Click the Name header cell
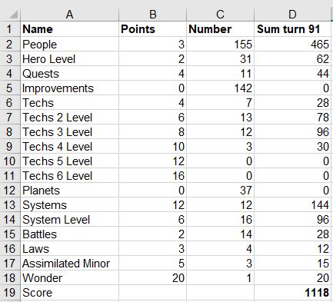Viewport: 333px width, 302px height. tap(69, 29)
